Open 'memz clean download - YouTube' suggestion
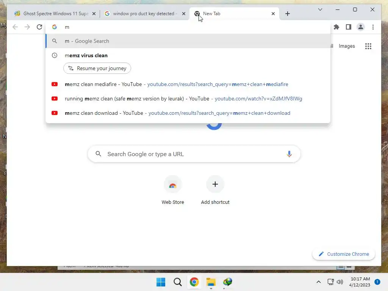The height and width of the screenshot is (291, 388). pos(188,113)
